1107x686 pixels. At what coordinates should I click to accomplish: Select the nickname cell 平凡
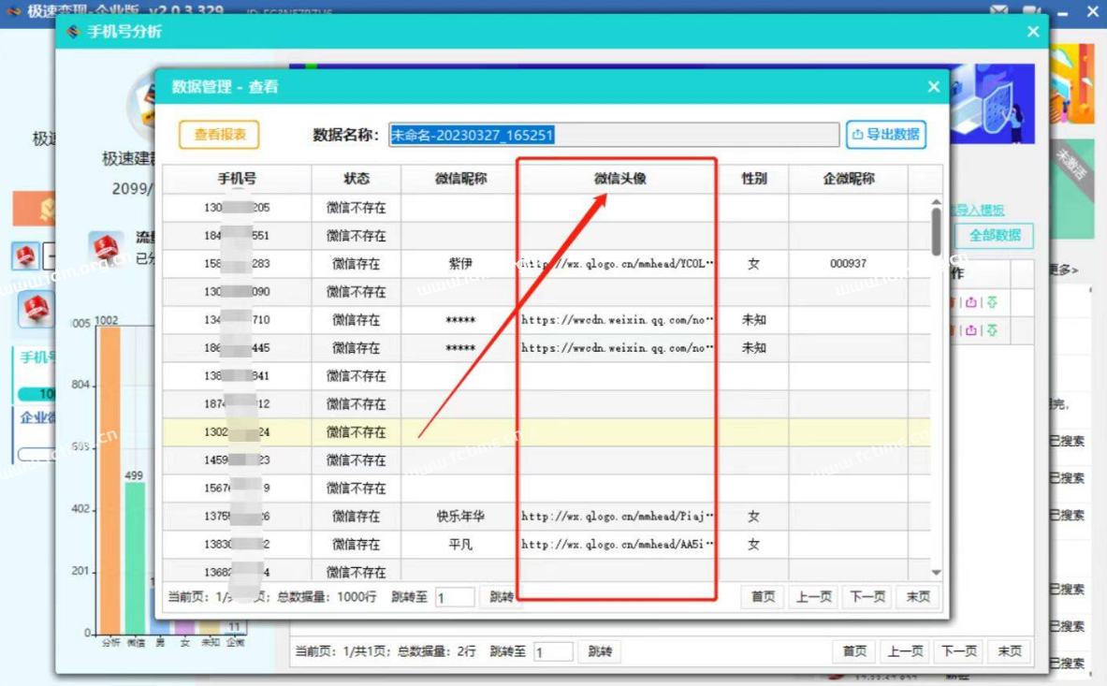460,544
